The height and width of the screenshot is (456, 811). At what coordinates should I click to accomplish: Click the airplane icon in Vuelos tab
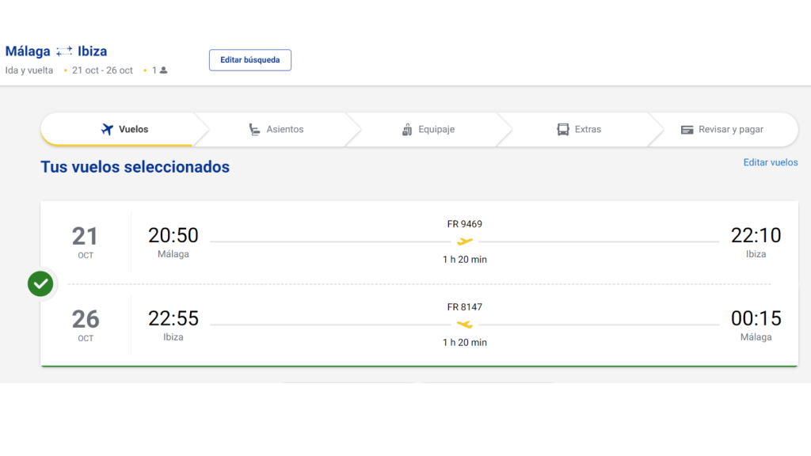coord(107,129)
